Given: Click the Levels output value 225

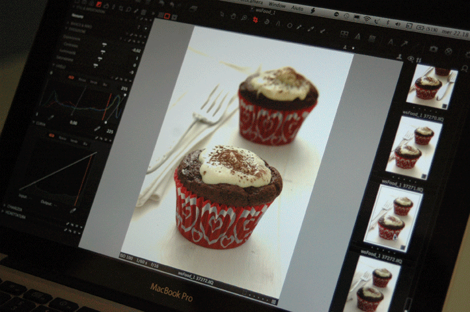Looking at the screenshot, I should point(110,131).
